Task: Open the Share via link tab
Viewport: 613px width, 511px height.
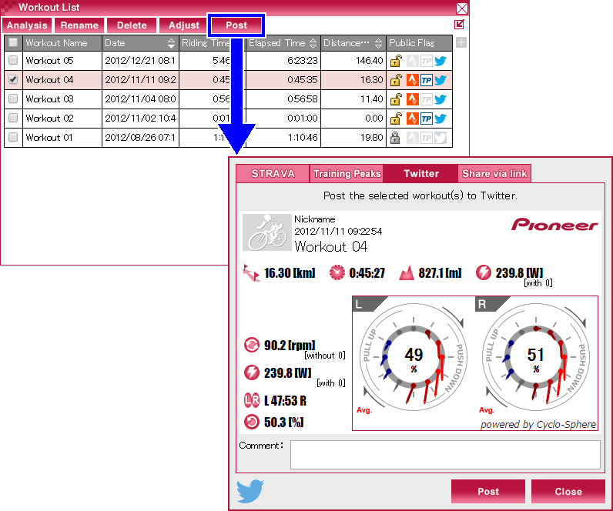Action: click(494, 173)
